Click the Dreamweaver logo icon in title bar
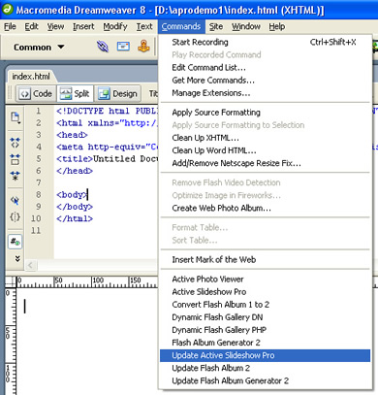This screenshot has height=395, width=378. [x=7, y=9]
